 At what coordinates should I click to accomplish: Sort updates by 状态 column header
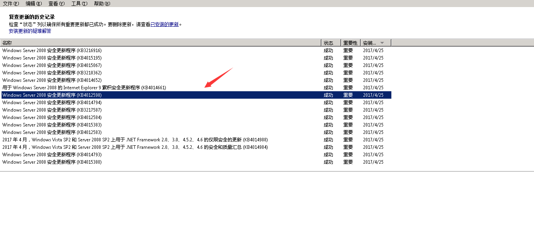[x=330, y=43]
